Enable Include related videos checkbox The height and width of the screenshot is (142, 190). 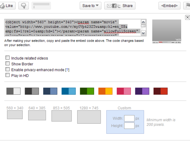7,58
